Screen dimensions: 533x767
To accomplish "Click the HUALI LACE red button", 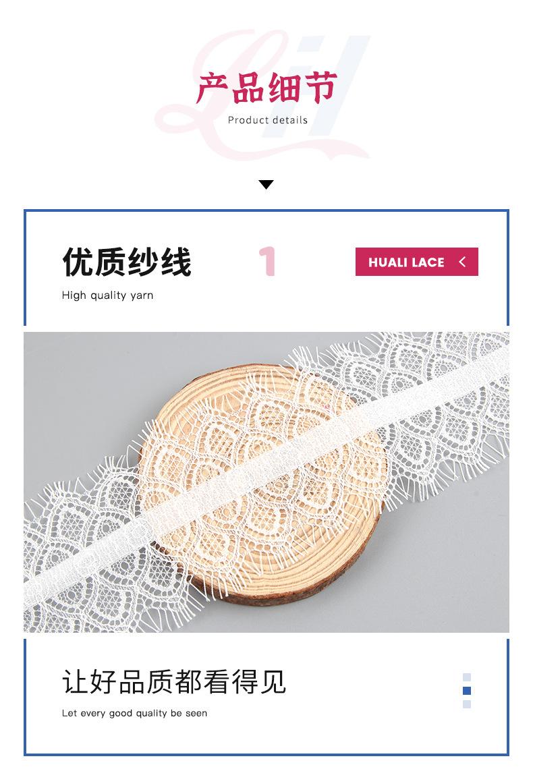I will click(x=416, y=262).
